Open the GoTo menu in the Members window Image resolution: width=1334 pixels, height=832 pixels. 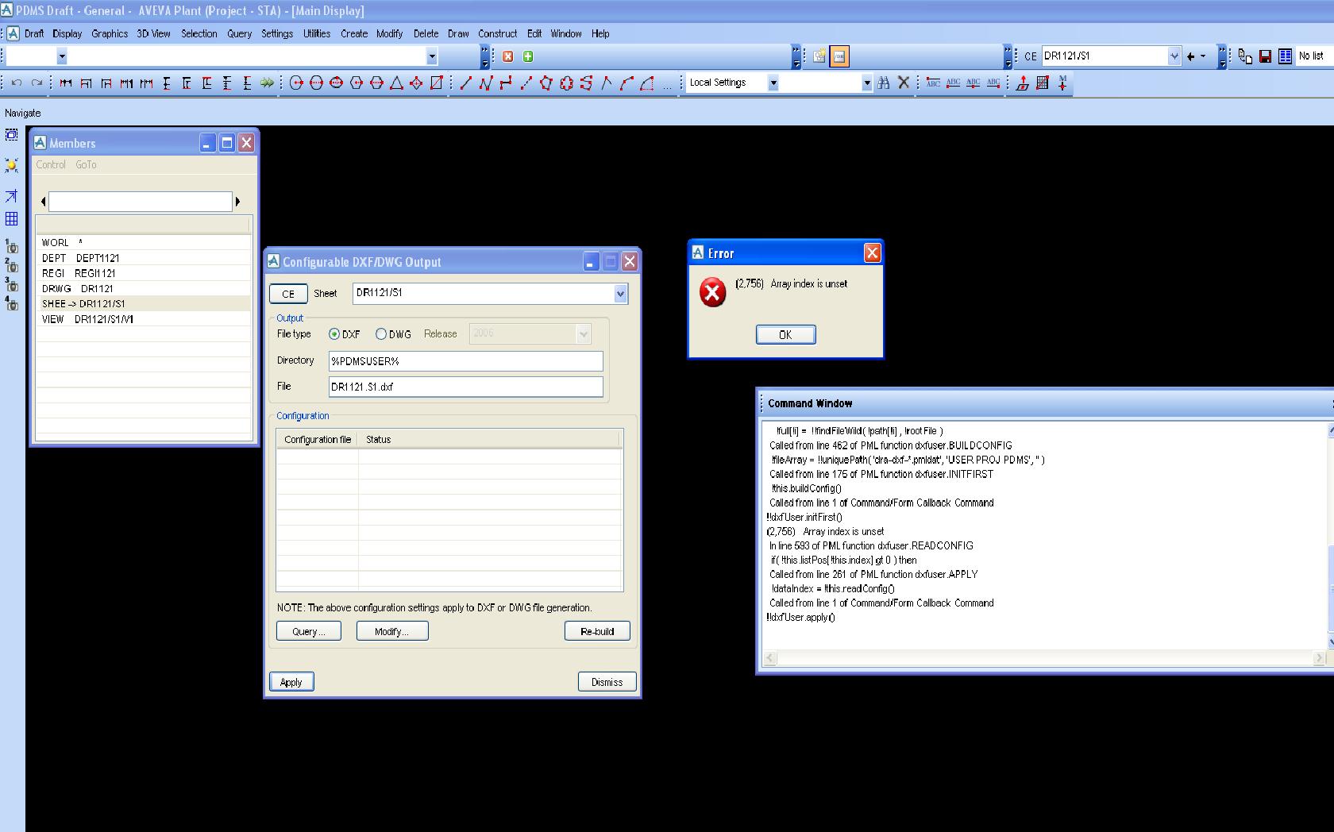pyautogui.click(x=86, y=164)
